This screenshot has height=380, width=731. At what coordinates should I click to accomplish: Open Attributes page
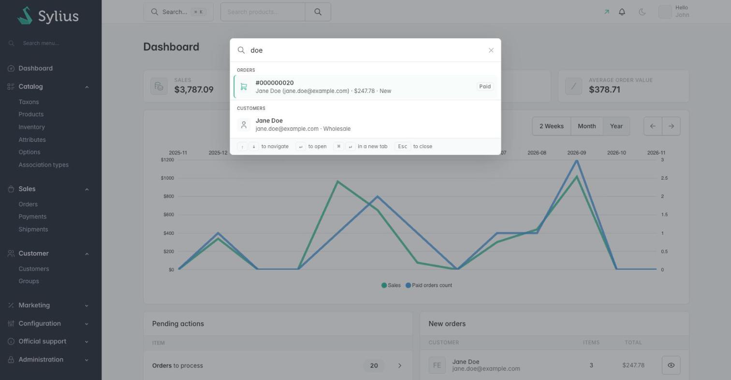(x=32, y=139)
